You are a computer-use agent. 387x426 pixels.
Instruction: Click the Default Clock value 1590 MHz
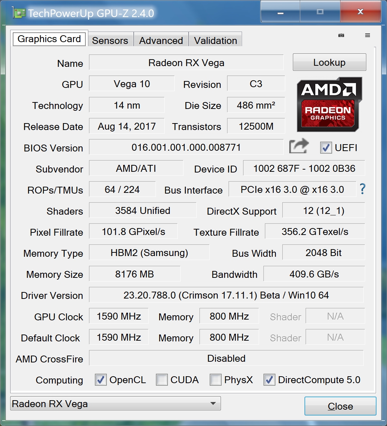(119, 337)
